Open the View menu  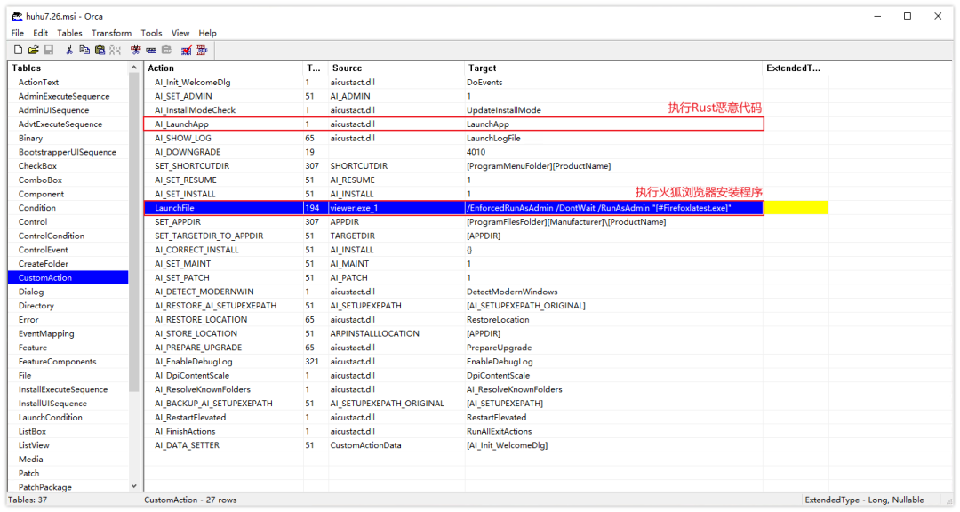(x=180, y=33)
